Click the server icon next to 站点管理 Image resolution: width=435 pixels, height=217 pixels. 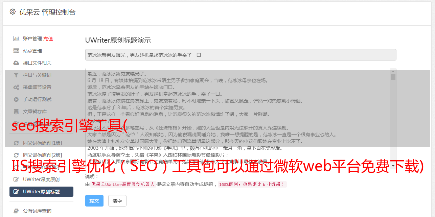(x=16, y=51)
